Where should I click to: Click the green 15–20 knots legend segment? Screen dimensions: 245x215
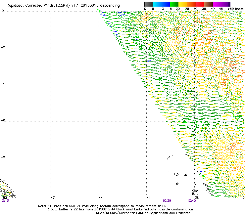point(174,4)
